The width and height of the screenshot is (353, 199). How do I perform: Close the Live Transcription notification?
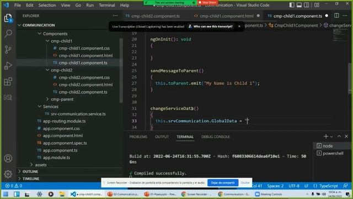point(239,27)
